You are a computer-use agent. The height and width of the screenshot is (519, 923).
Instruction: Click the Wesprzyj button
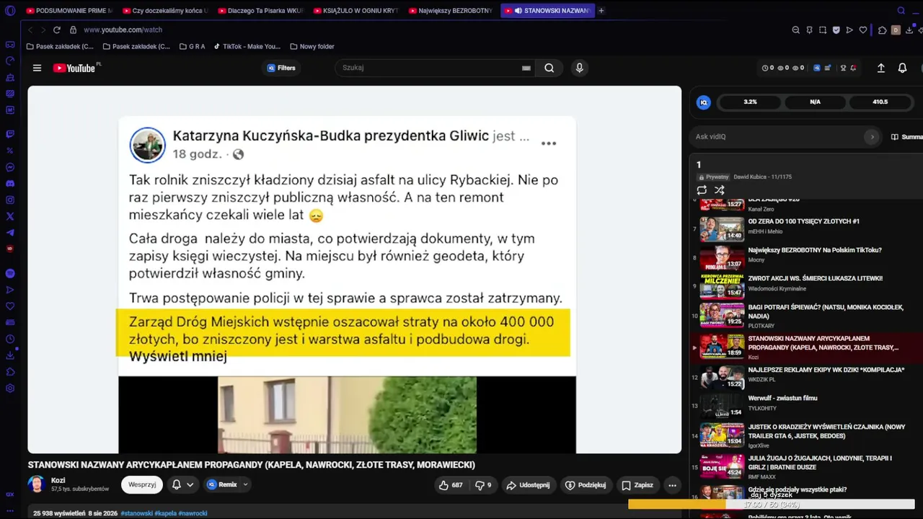(142, 485)
